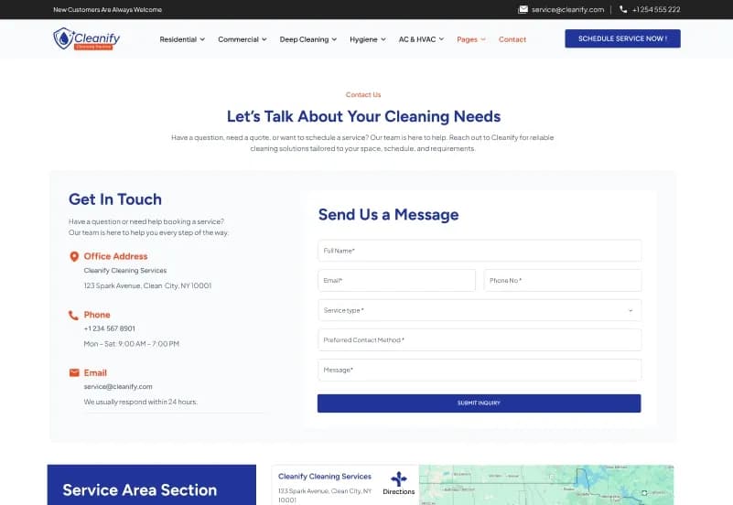Expand the Residential menu chevron
Image resolution: width=733 pixels, height=505 pixels.
coord(202,39)
